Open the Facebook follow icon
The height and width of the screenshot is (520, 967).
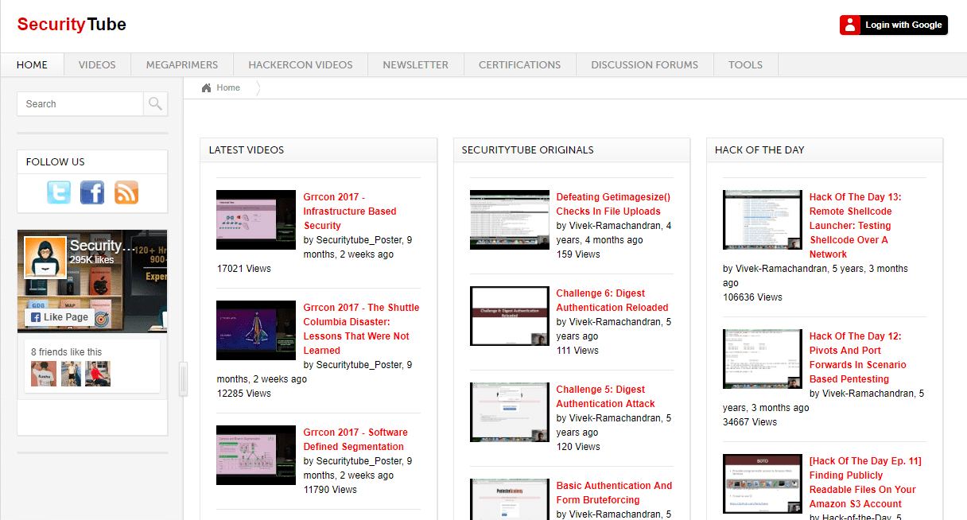point(92,192)
